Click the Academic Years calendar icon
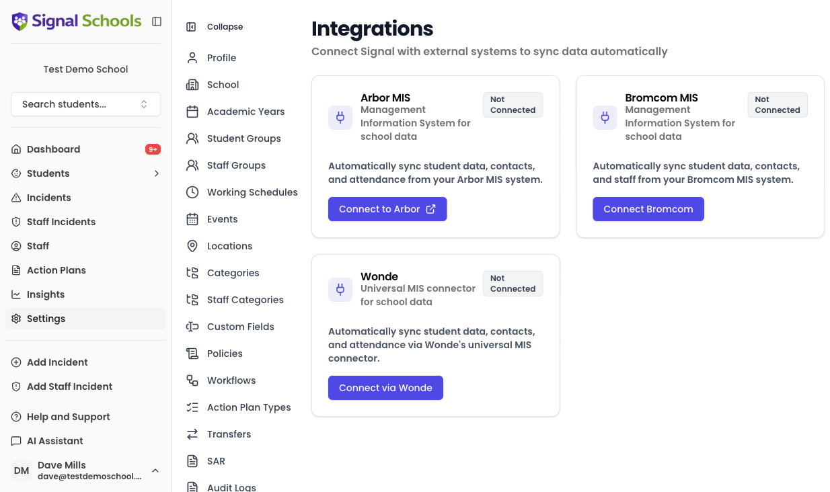 pyautogui.click(x=192, y=112)
